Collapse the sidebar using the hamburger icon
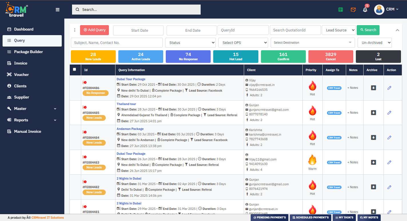This screenshot has height=221, width=407. point(57,9)
